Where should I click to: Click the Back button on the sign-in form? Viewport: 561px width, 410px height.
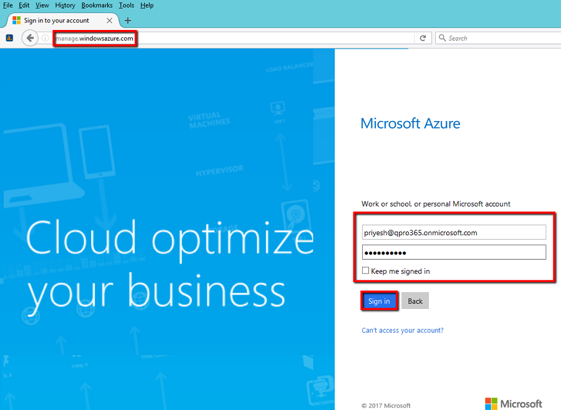point(415,301)
